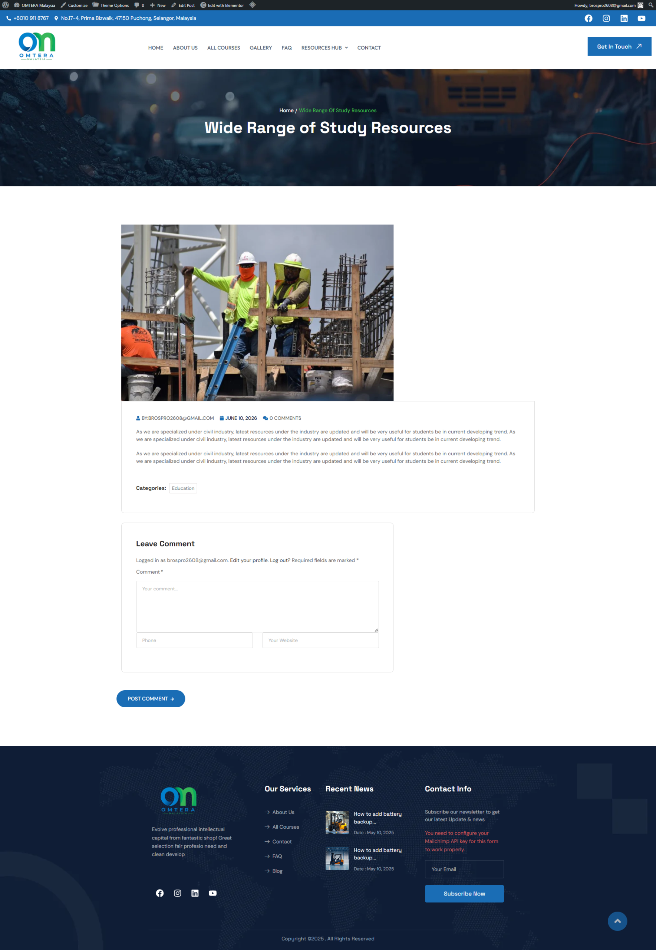
Task: Open Blog under Our Services
Action: click(274, 871)
